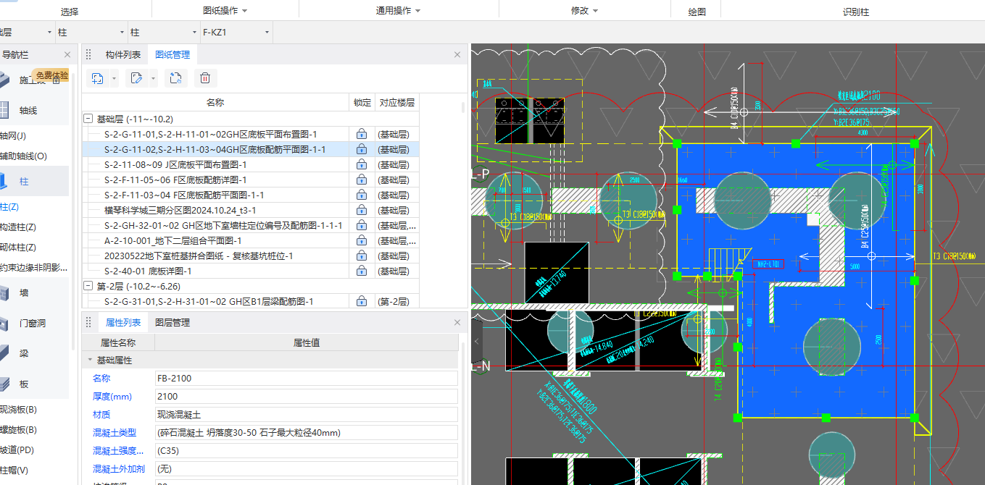Click the 材质 value 现浇混凝土
Viewport: 985px width, 485px height.
point(306,414)
